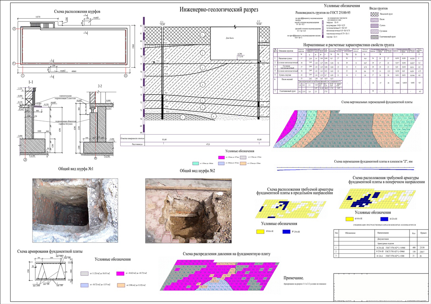Click the 'Ф 12А-I ГОСТ 5781-82* L=1500' row
Screen dimensions: 431x304
(x=381, y=256)
